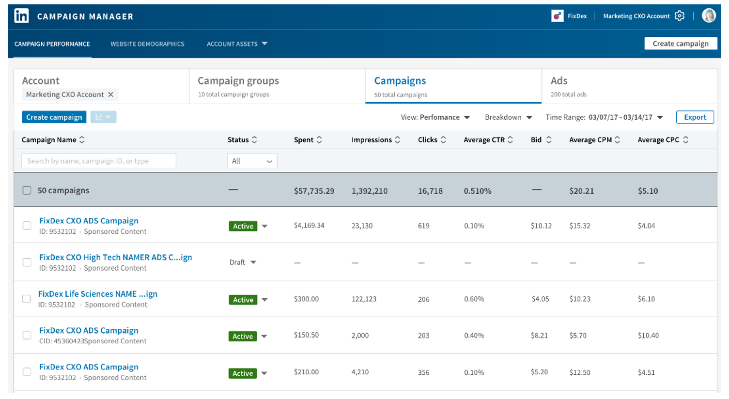Image resolution: width=729 pixels, height=399 pixels.
Task: Sort by Bid column arrows
Action: point(549,139)
